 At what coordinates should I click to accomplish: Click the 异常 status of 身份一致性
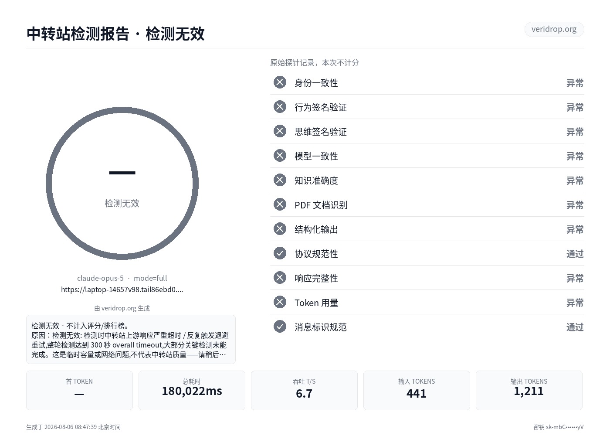click(x=575, y=83)
